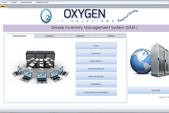Click the Simple Inventory Management System title
Screen dimensions: 169x113
[94, 28]
